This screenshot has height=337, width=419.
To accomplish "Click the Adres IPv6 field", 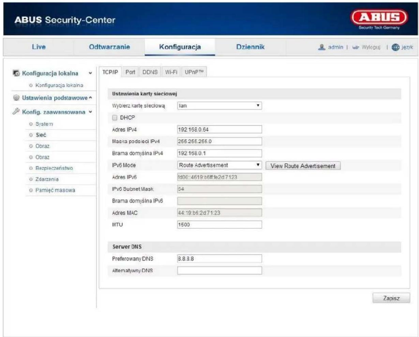I will point(220,177).
